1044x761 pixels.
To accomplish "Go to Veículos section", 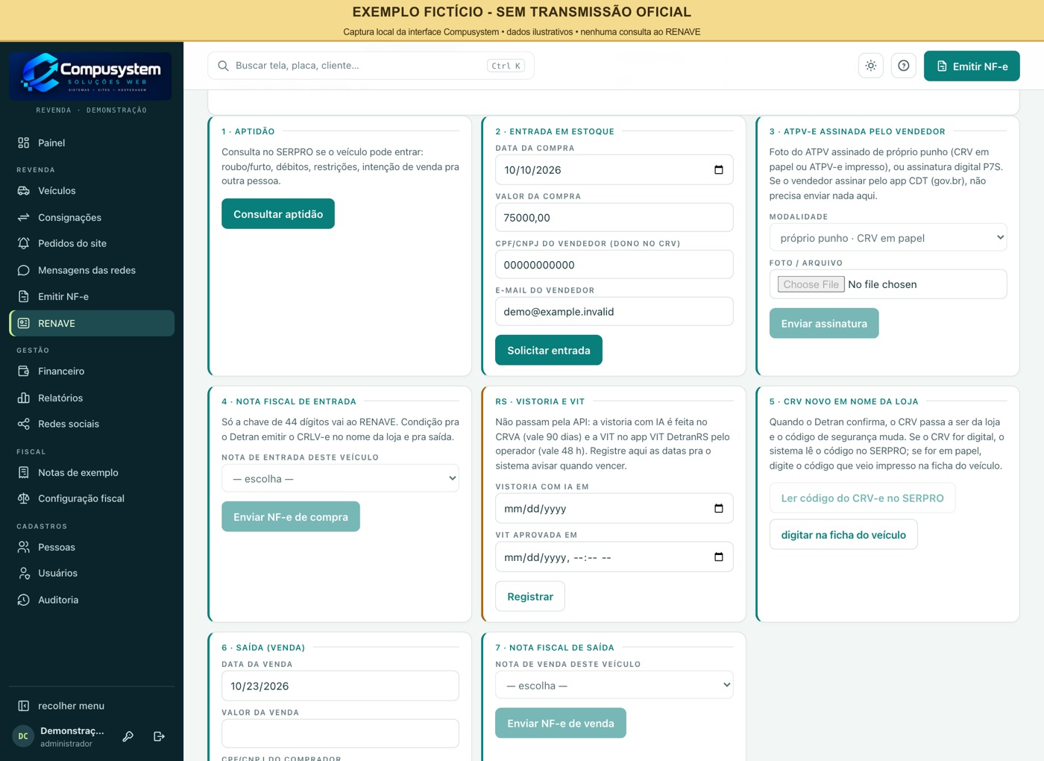I will point(92,191).
